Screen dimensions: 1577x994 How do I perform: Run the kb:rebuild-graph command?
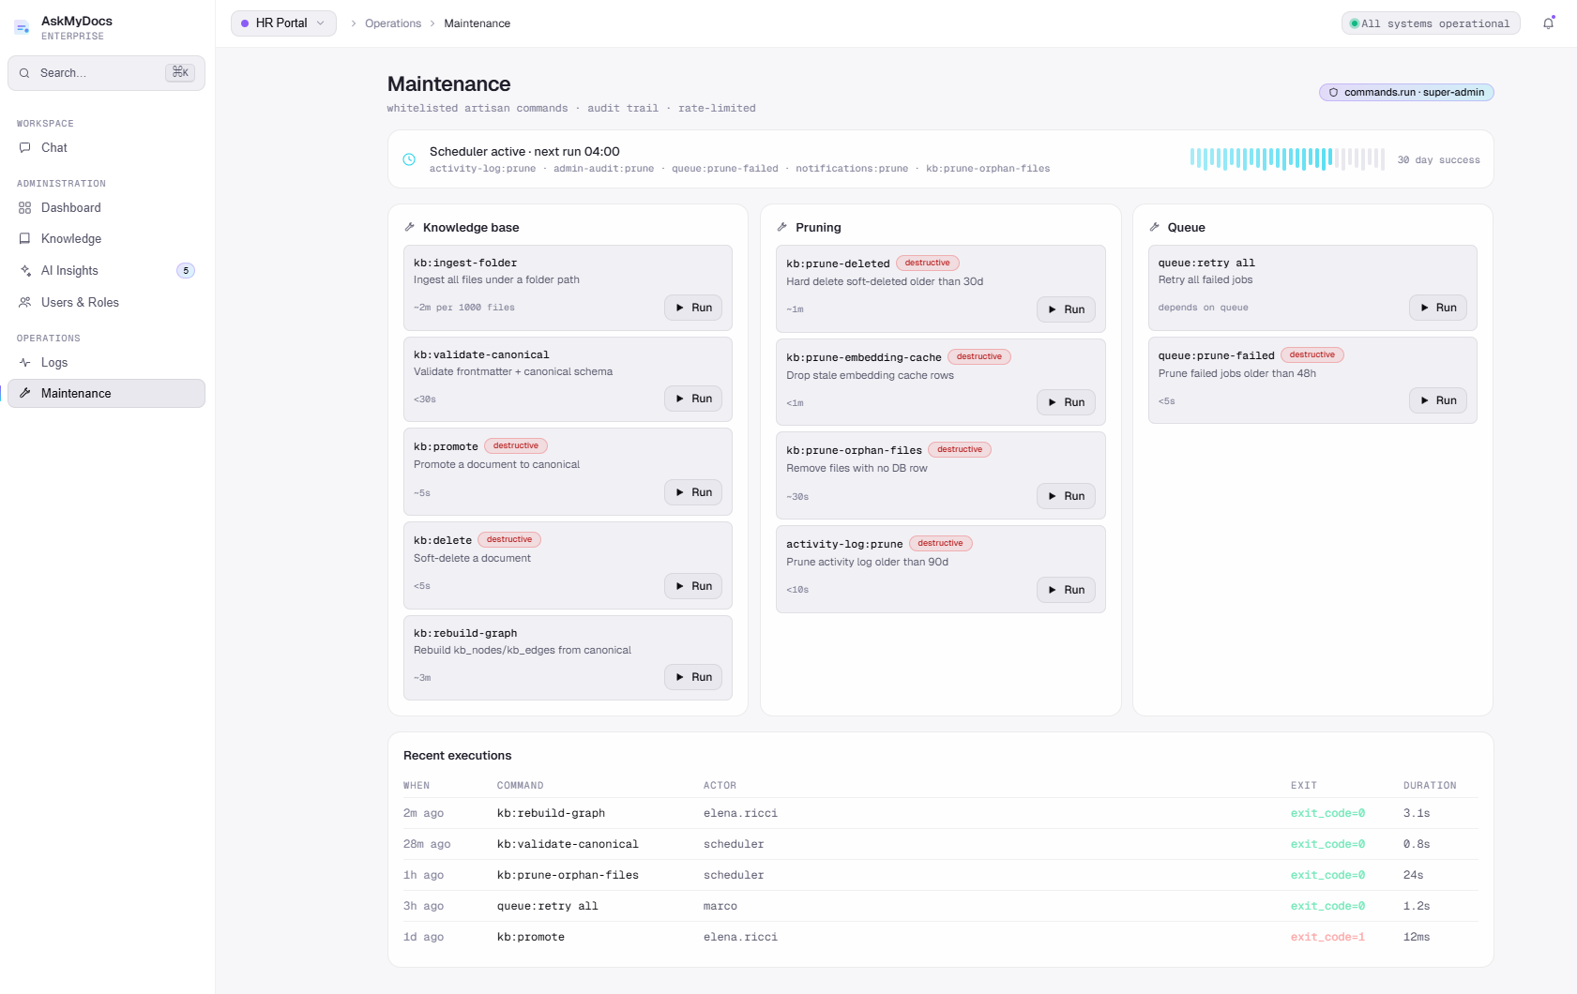[x=693, y=677]
